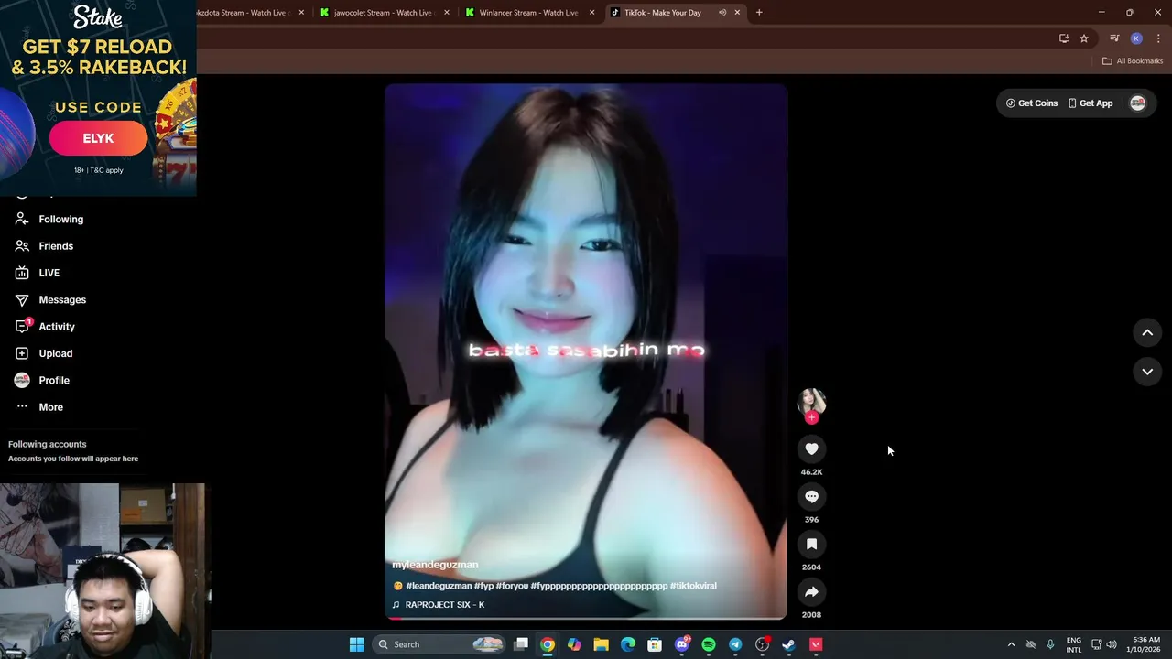The image size is (1172, 659).
Task: Open the creator's avatar beside the video
Action: [811, 401]
